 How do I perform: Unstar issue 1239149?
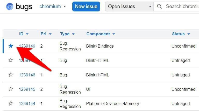pyautogui.click(x=11, y=46)
